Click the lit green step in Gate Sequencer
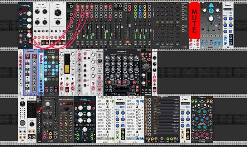247x147 pixels. 53,57
